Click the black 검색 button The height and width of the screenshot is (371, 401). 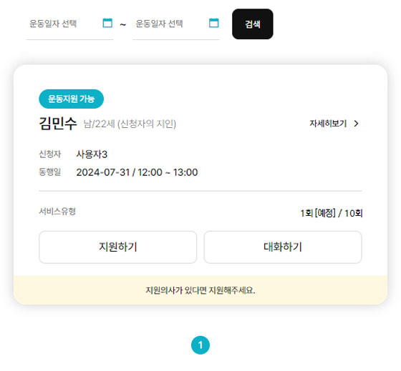coord(253,24)
